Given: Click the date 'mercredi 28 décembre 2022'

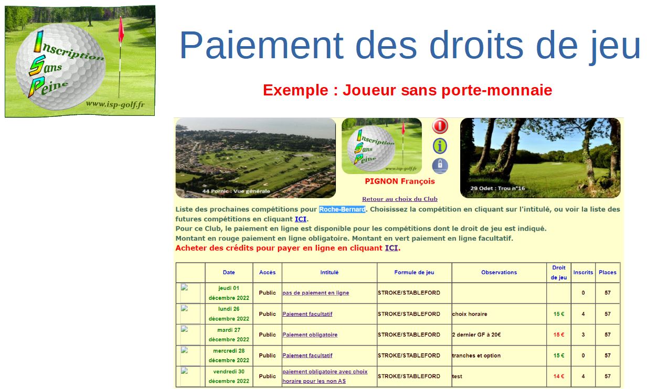Looking at the screenshot, I should (229, 355).
